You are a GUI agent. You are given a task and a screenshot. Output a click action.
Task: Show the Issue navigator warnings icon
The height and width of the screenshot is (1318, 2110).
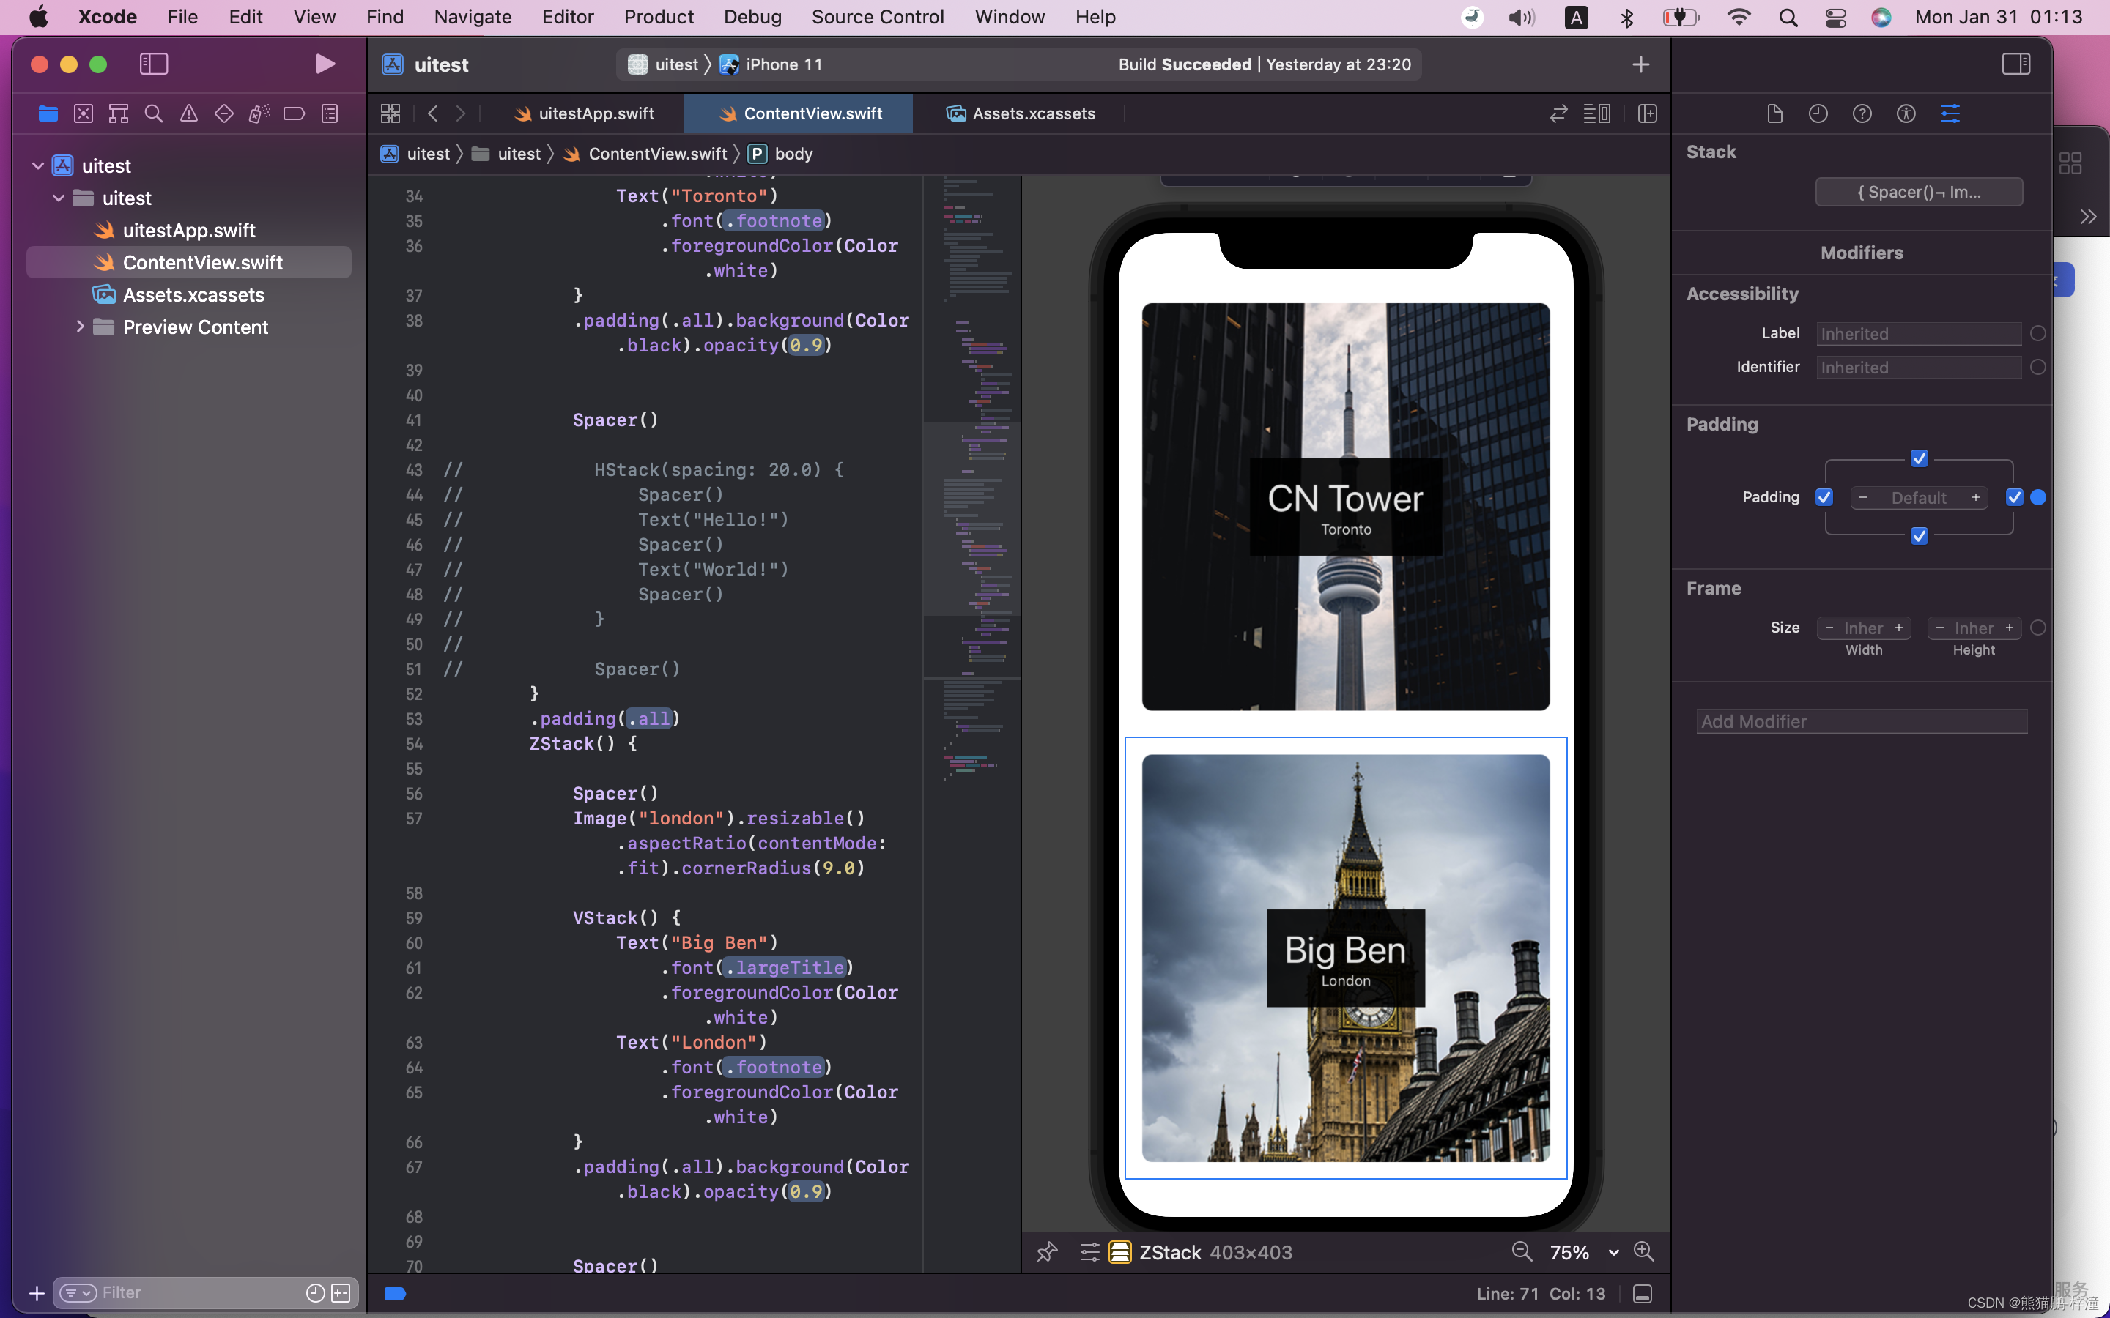189,113
